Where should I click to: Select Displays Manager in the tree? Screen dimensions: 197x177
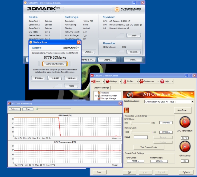109,99
